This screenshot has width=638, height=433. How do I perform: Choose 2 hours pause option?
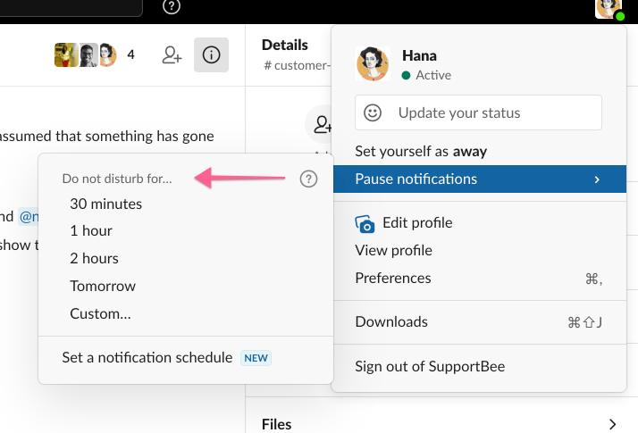click(94, 258)
